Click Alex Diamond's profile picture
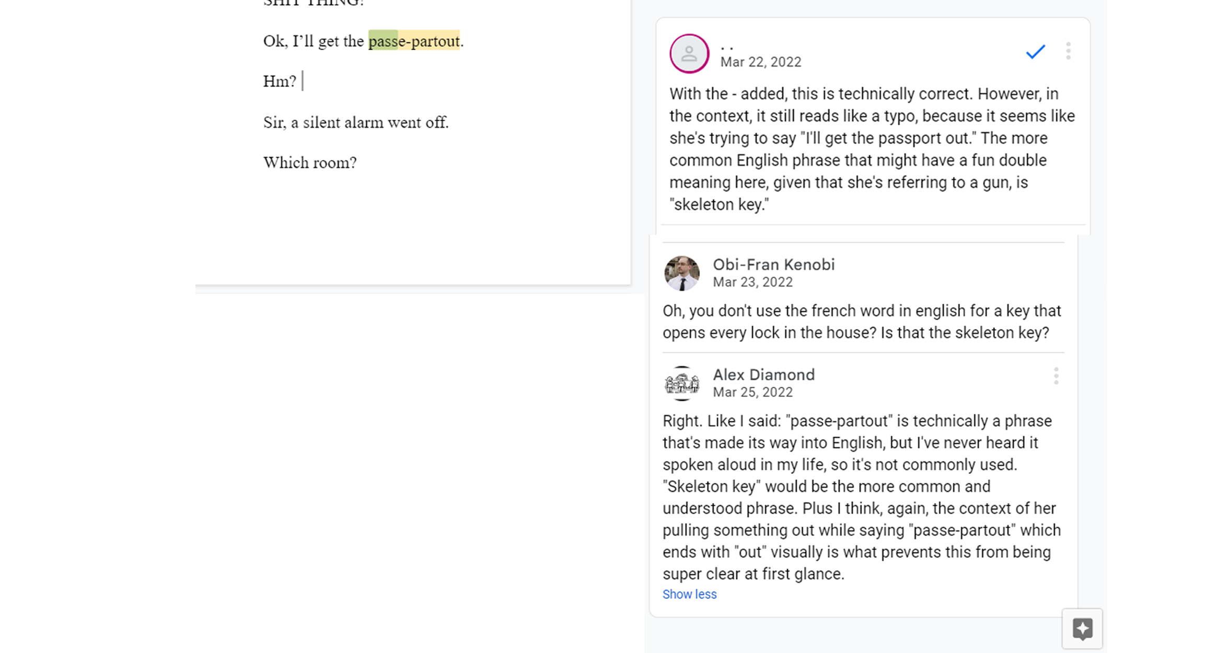 (681, 384)
